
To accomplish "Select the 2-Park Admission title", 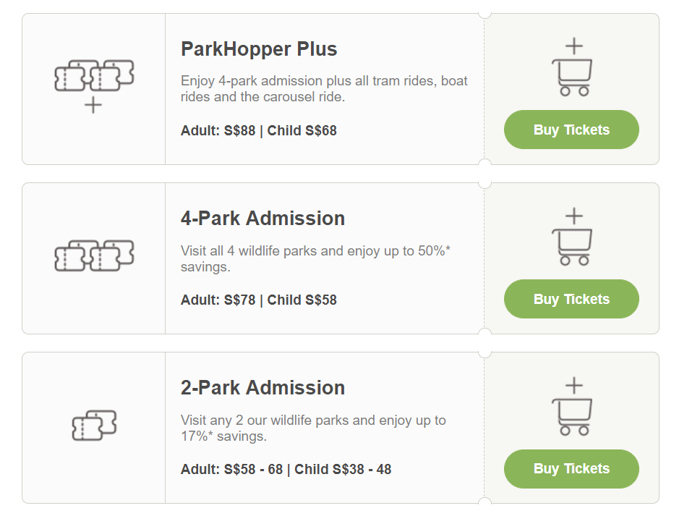I will 263,388.
